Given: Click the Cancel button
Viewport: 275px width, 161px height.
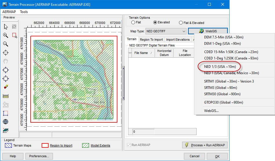Looking at the screenshot, I should click(x=194, y=156).
